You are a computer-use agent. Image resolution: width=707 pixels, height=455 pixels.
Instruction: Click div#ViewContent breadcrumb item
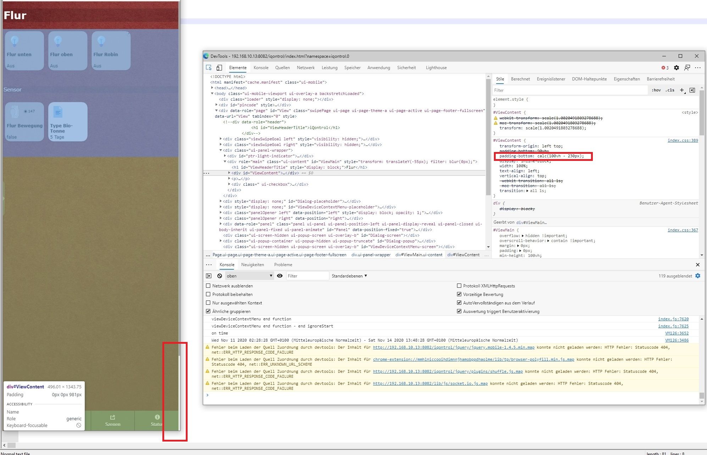click(463, 255)
